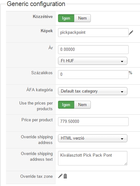Open the Ft HUF currency dropdown

click(x=93, y=61)
